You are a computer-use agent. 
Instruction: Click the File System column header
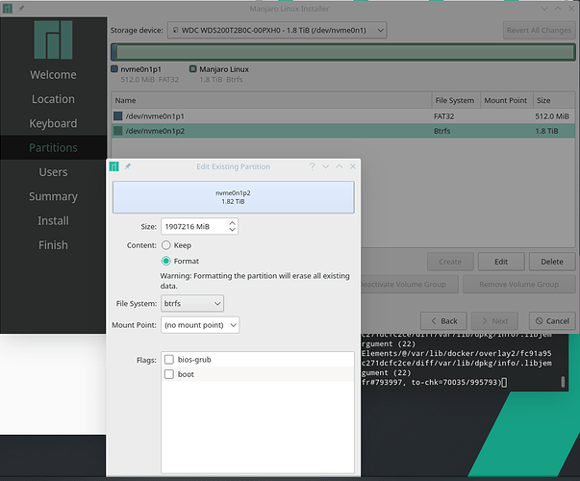[456, 100]
